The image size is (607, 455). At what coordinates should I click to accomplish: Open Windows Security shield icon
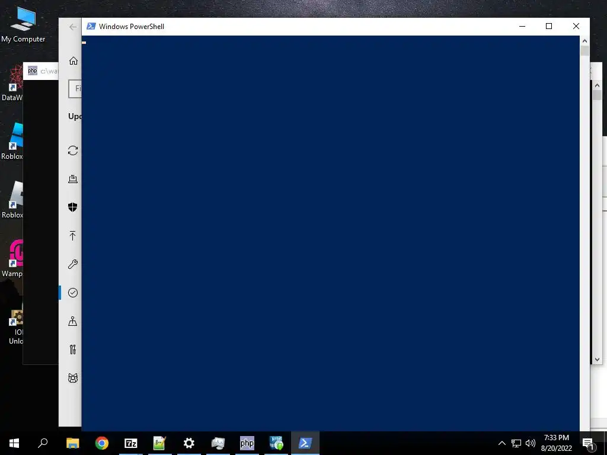tap(73, 207)
